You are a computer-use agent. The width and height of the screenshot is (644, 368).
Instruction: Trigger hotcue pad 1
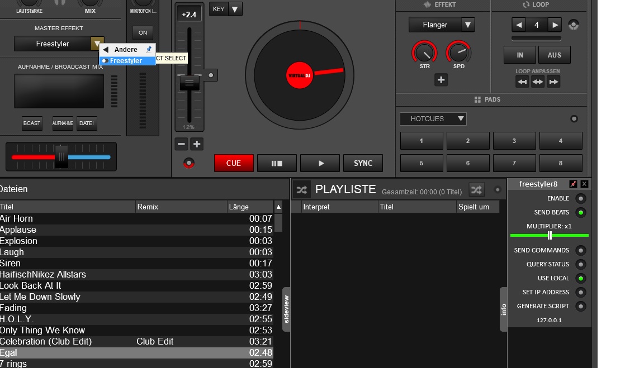point(422,141)
